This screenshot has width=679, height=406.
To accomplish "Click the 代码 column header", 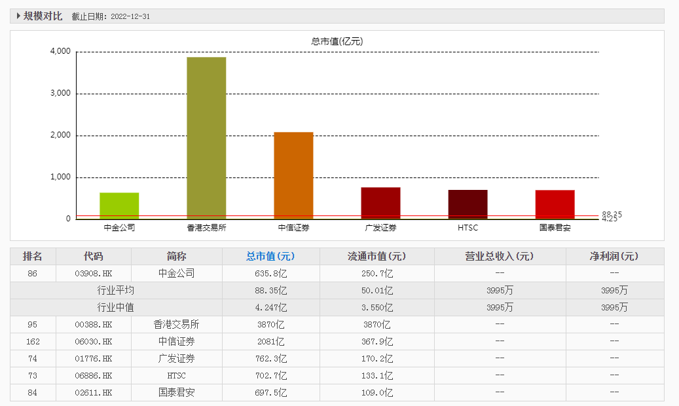I will pyautogui.click(x=93, y=256).
